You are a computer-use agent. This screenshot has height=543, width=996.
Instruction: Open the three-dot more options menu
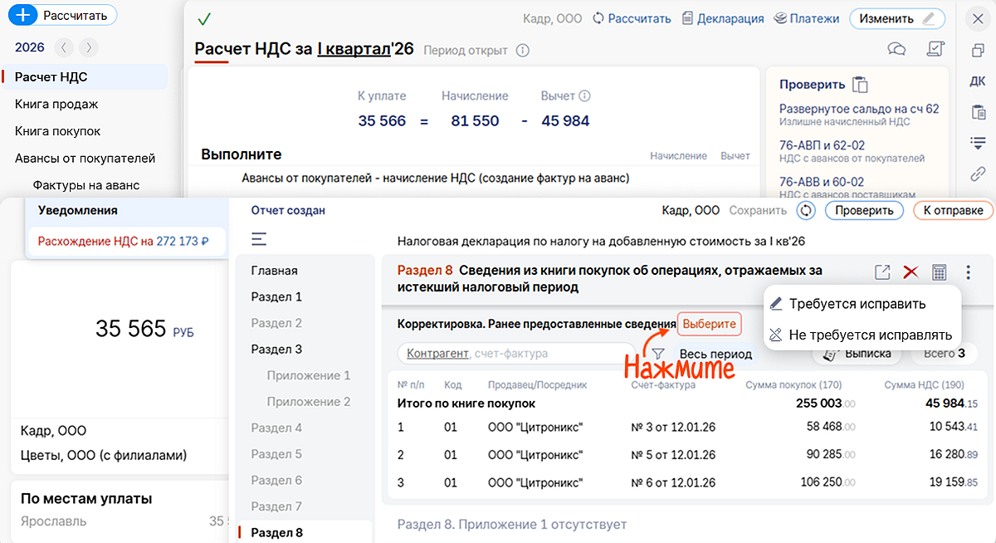(x=968, y=271)
